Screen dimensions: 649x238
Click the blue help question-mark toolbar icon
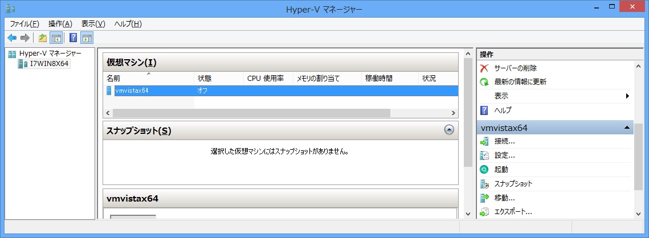tap(74, 38)
